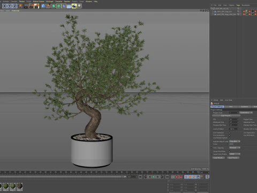Open the MoGraph menu
257x193 pixels.
point(50,2)
